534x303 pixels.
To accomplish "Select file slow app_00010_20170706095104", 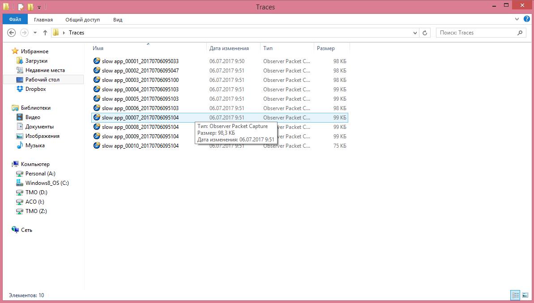I will [140, 146].
